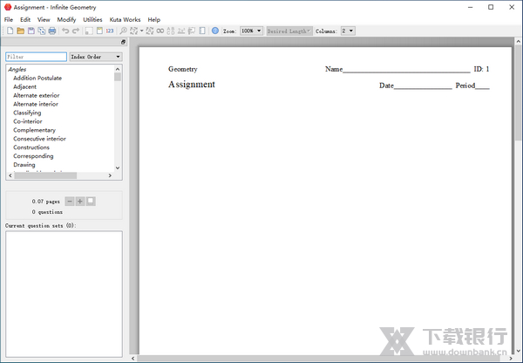523x363 pixels.
Task: Open the Modify menu
Action: tap(66, 19)
